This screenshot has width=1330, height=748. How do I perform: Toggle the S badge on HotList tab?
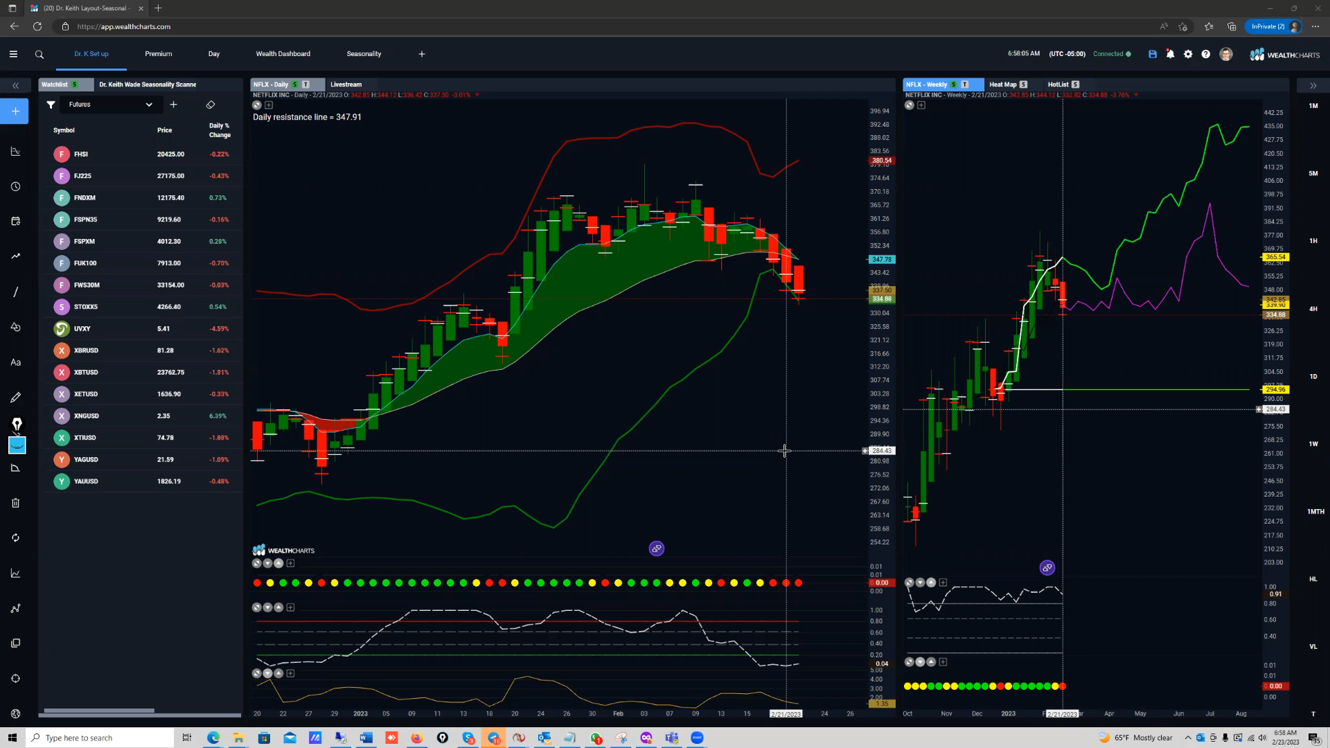point(1076,84)
